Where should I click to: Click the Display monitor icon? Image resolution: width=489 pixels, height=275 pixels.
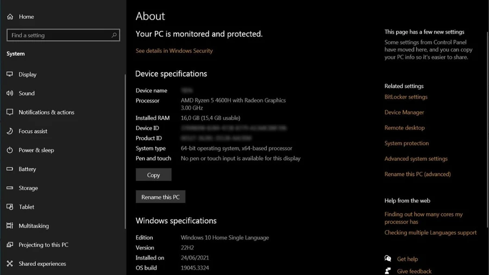(x=10, y=74)
